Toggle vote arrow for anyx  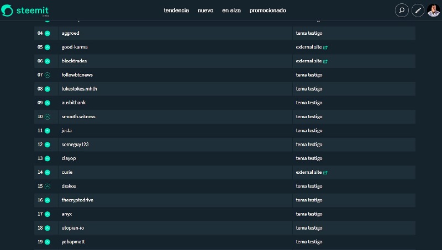48,214
